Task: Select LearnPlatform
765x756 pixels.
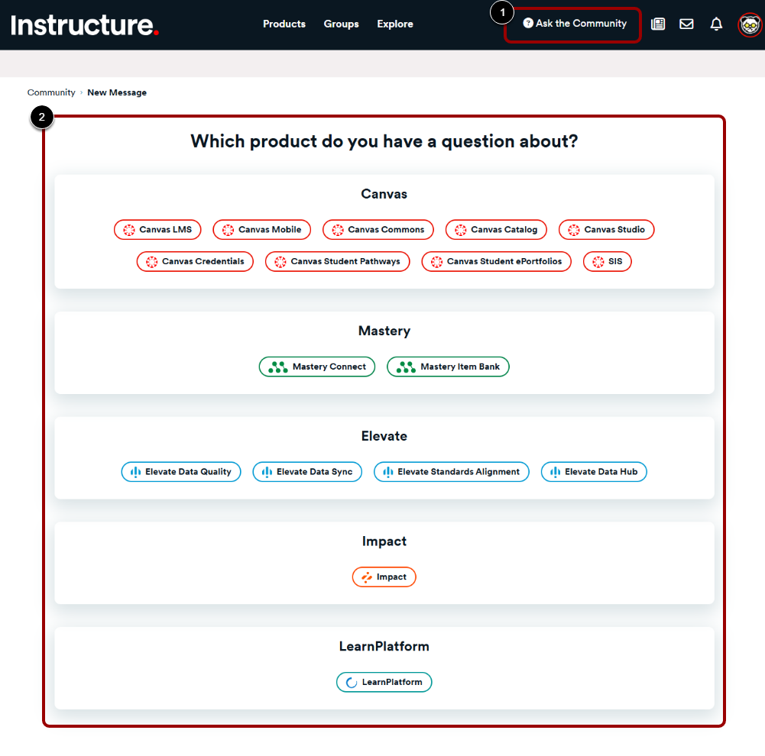Action: (x=384, y=682)
